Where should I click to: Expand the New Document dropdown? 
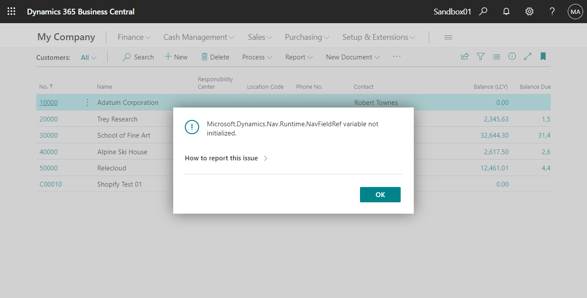352,57
